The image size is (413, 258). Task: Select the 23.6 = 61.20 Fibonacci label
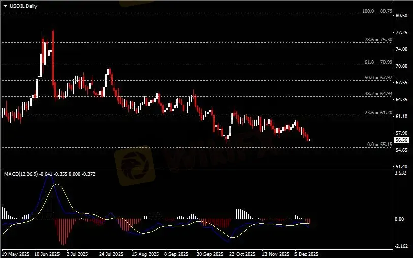tap(378, 113)
